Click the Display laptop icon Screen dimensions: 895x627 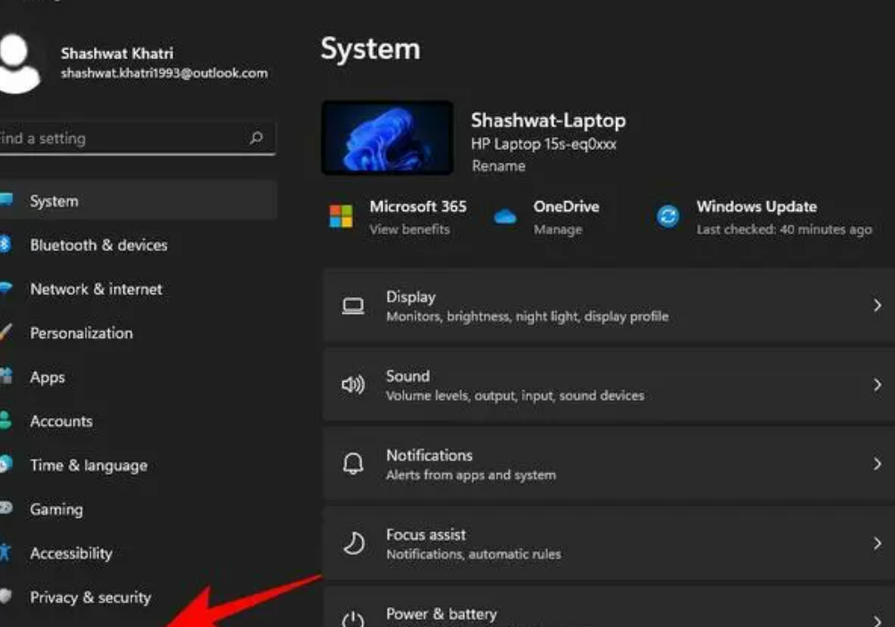pyautogui.click(x=353, y=306)
